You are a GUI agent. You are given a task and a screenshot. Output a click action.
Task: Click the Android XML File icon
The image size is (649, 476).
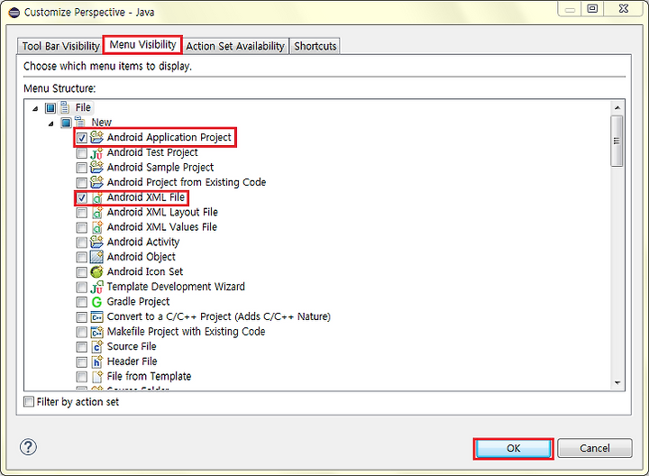(x=96, y=197)
